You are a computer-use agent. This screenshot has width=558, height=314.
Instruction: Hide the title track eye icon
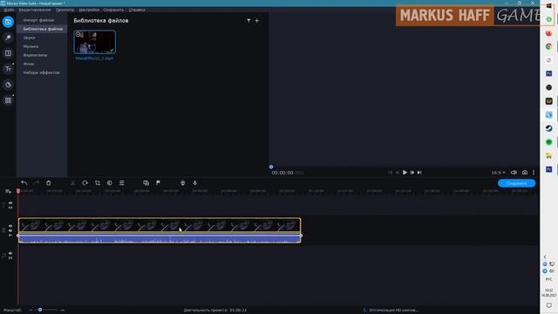tap(10, 203)
